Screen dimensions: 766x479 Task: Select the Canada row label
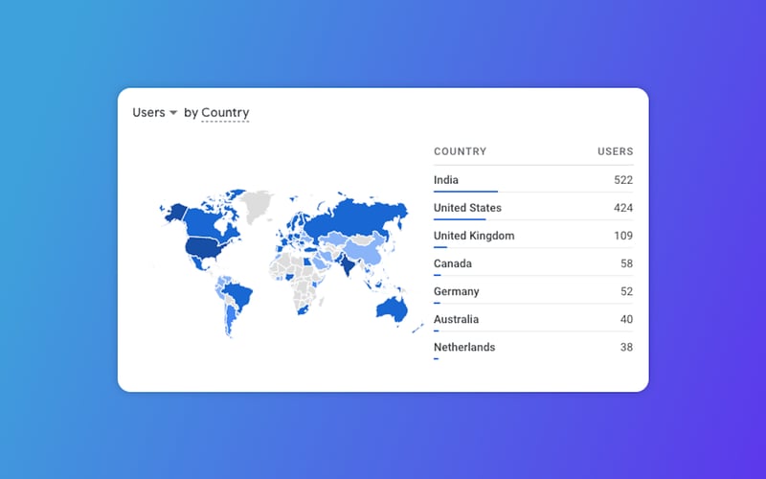click(453, 263)
